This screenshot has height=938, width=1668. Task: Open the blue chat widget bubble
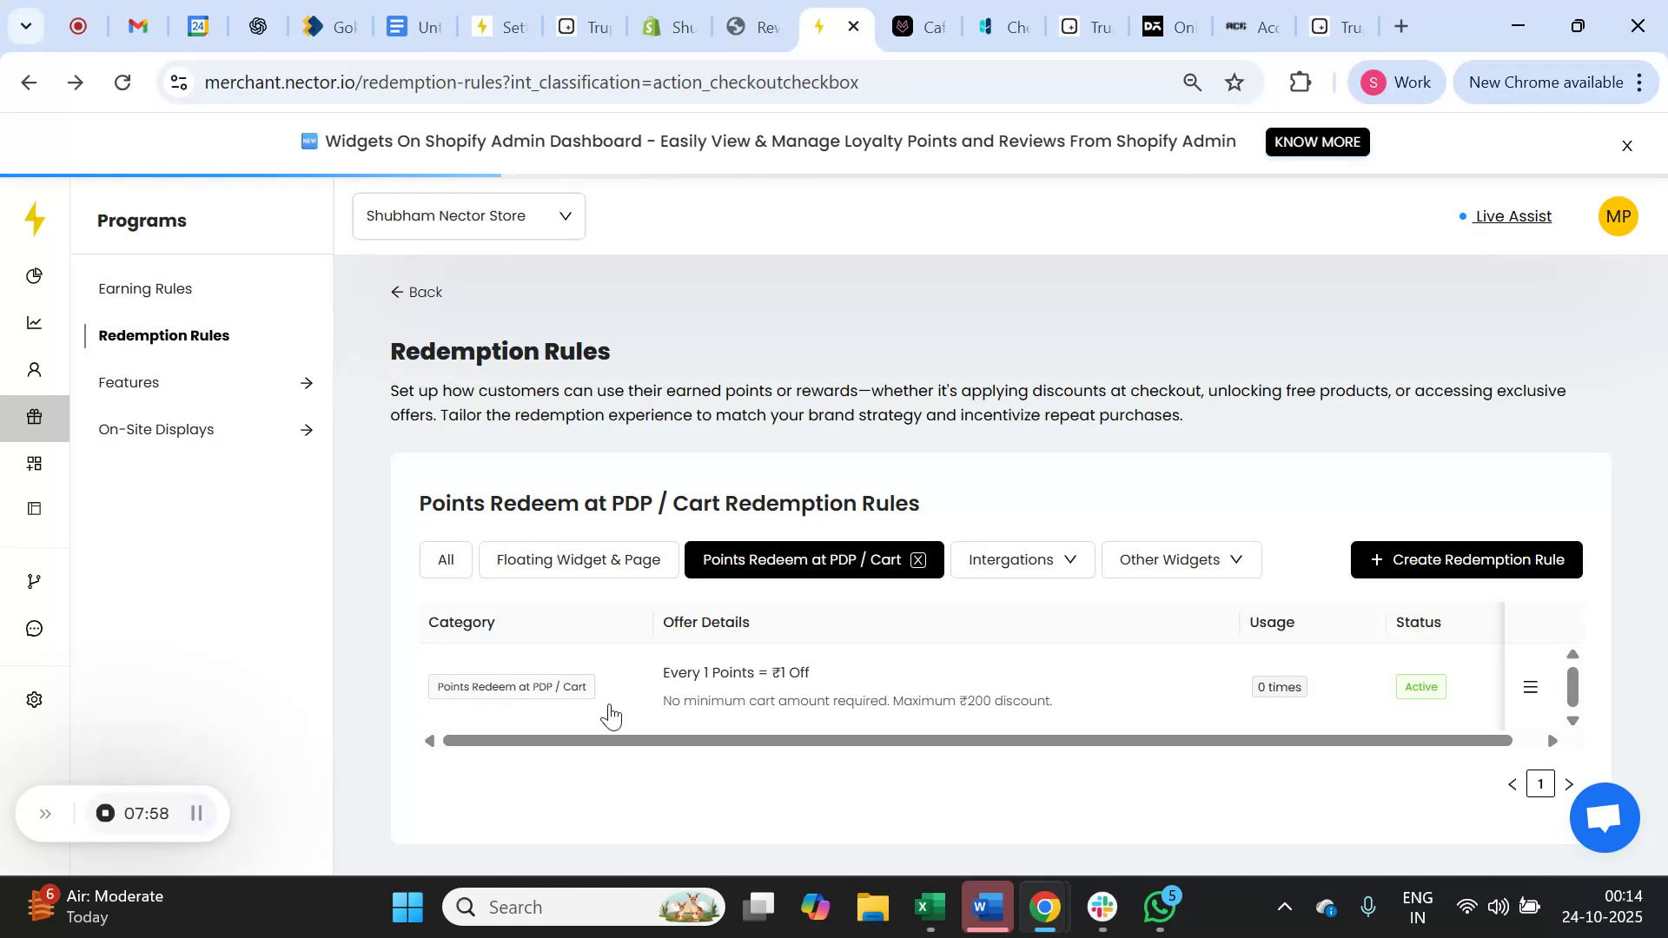(1604, 817)
